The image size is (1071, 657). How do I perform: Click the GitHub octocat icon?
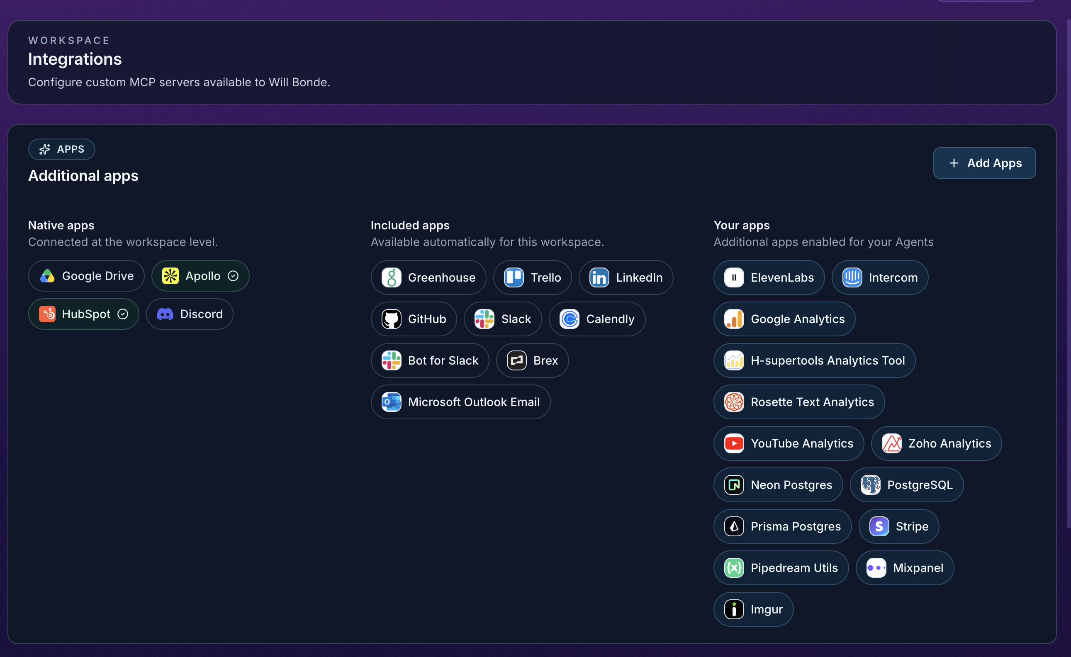click(391, 319)
